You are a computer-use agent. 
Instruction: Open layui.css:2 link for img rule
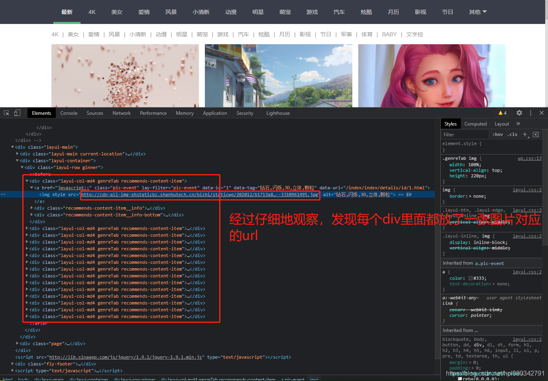pyautogui.click(x=527, y=190)
